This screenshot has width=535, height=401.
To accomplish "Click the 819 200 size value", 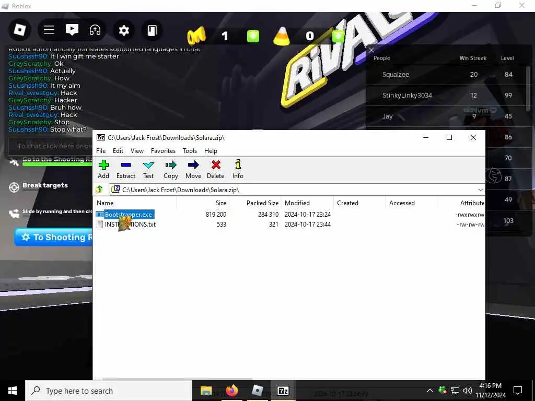I will point(216,215).
